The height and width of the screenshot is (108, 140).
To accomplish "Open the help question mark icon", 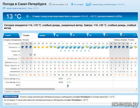I will click(134, 35).
